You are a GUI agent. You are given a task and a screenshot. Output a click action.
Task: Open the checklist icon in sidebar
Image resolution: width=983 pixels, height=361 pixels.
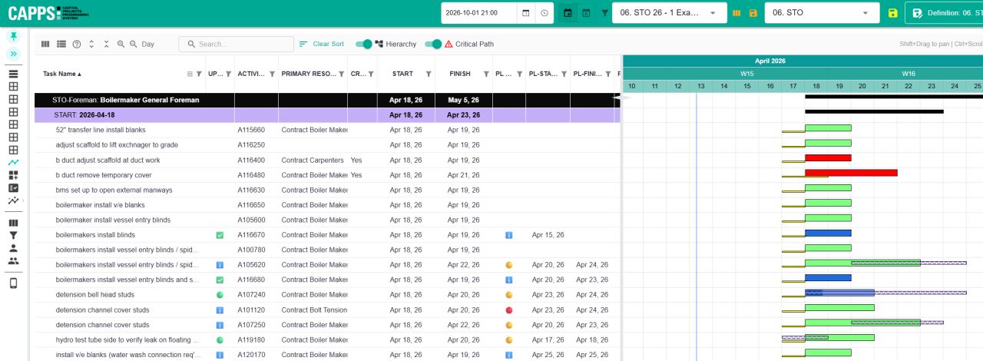coord(13,187)
